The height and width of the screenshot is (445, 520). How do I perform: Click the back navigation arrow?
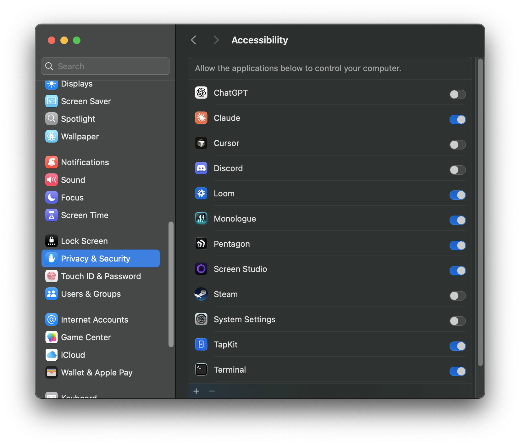pos(194,40)
